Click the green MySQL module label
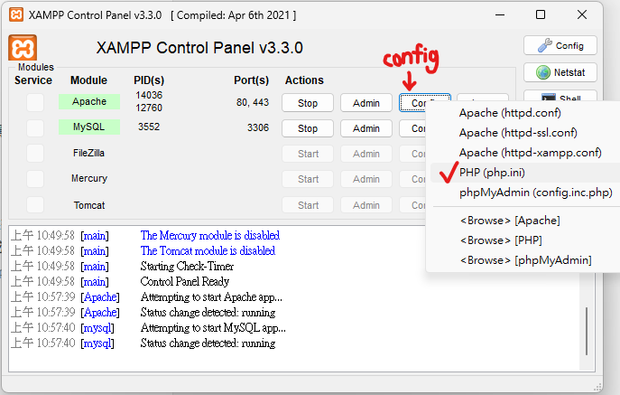Image resolution: width=620 pixels, height=395 pixels. tap(89, 127)
